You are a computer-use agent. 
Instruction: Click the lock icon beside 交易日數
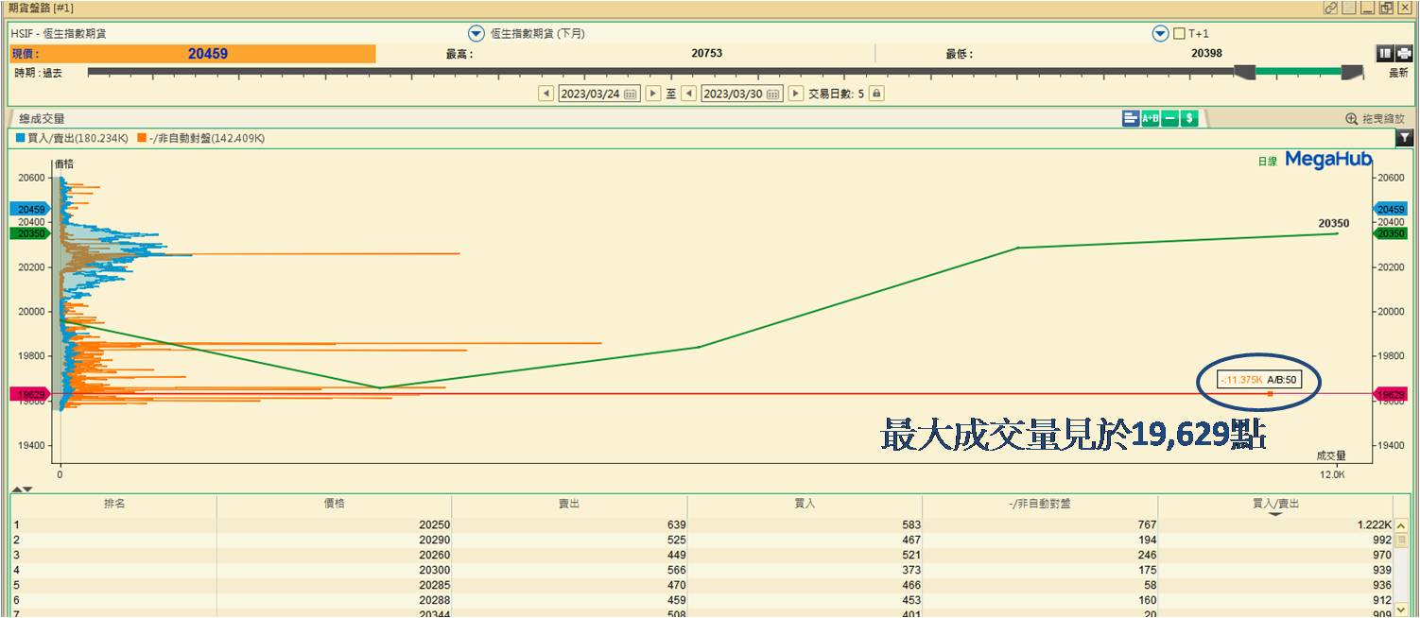[x=876, y=94]
